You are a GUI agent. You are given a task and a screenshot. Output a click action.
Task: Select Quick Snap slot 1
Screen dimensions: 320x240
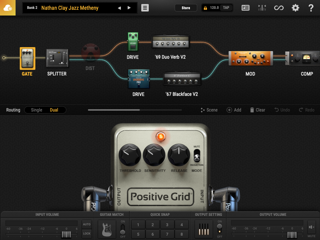click(138, 224)
